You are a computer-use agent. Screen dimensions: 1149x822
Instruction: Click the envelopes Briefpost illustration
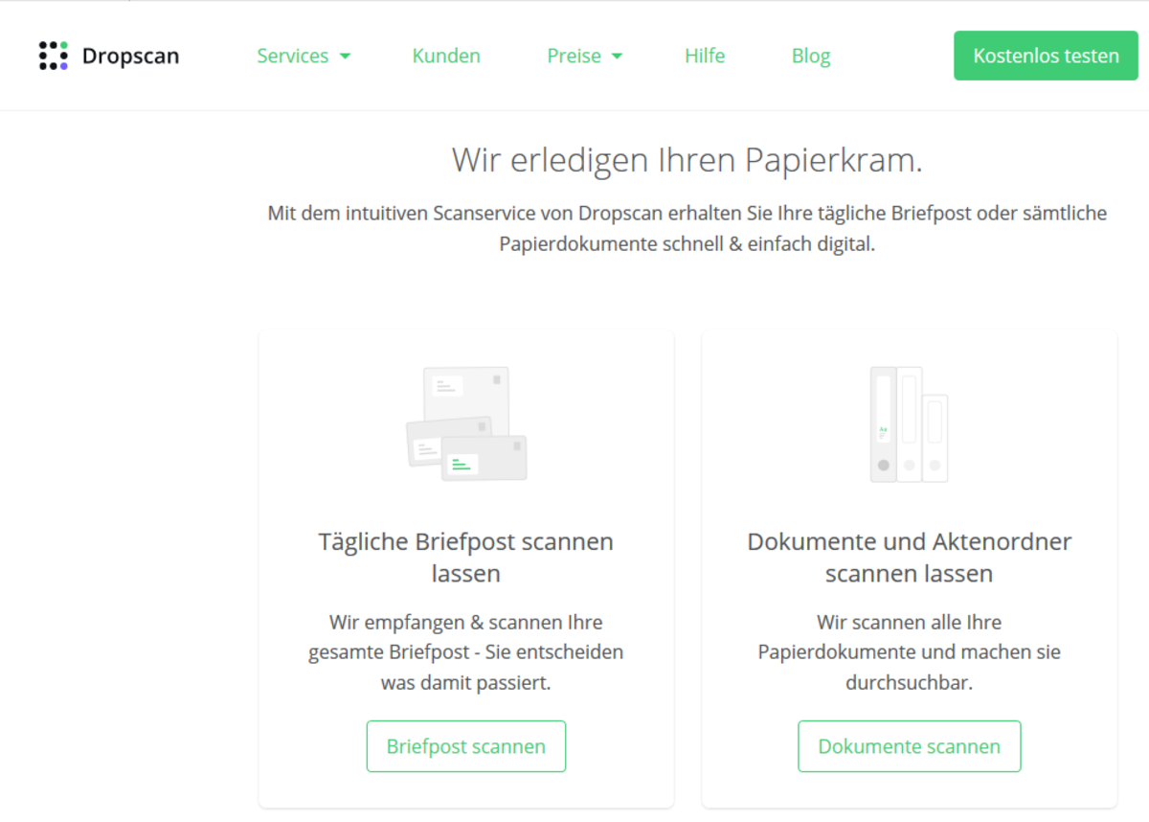(x=466, y=423)
